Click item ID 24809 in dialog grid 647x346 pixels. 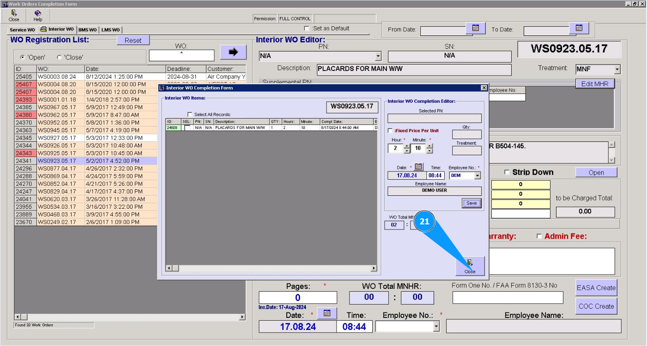click(173, 128)
